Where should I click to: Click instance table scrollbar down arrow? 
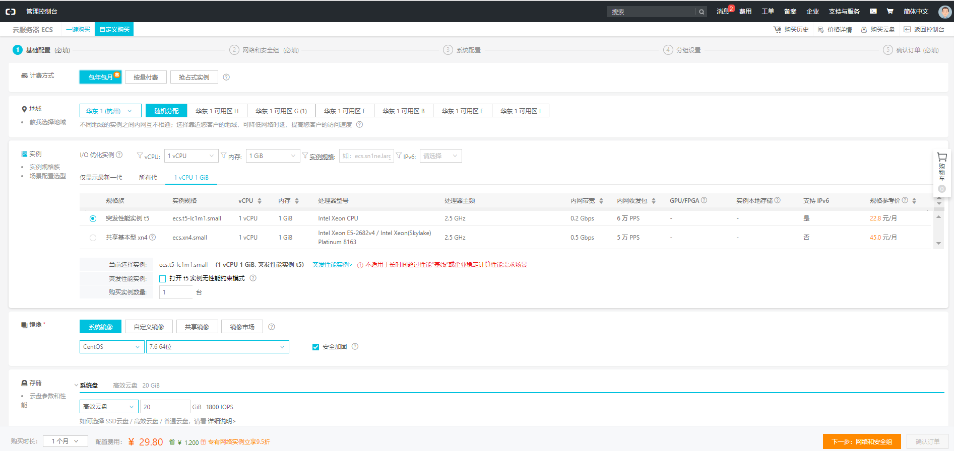(938, 243)
